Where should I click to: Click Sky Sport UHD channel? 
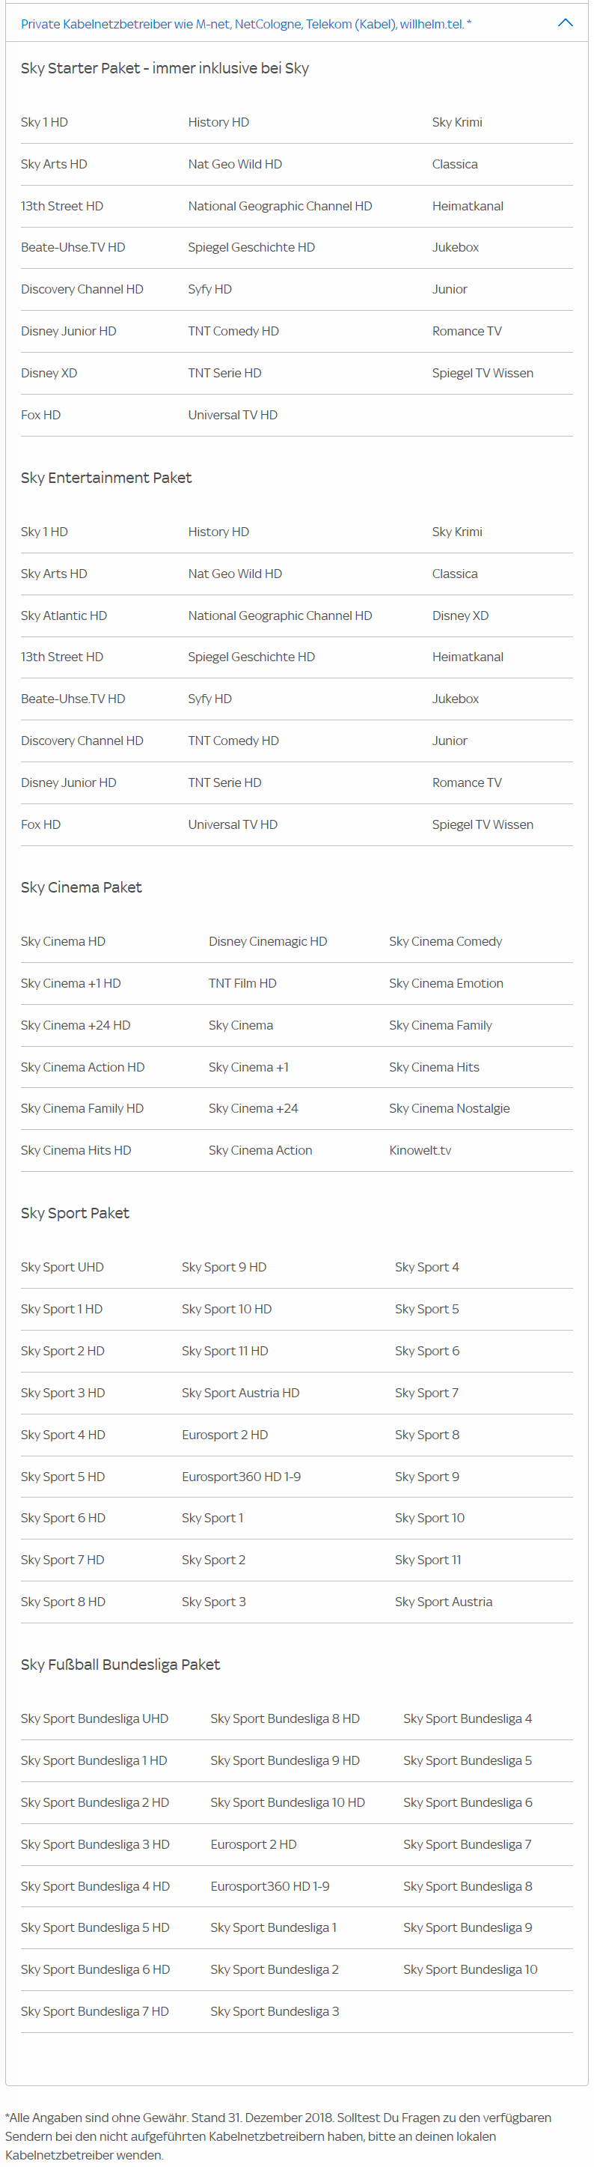[62, 1267]
